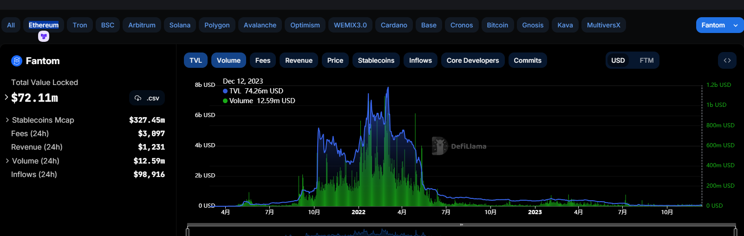Image resolution: width=744 pixels, height=236 pixels.
Task: Toggle the TVL chart series
Action: (x=196, y=60)
